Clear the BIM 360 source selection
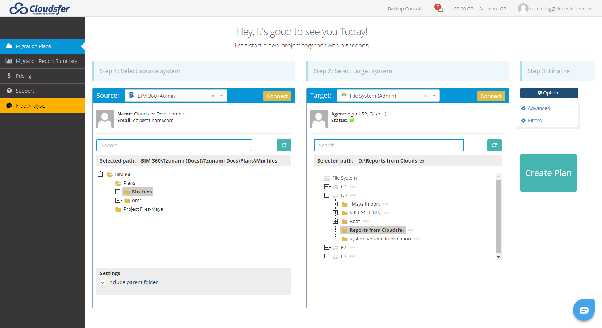This screenshot has height=328, width=602. (213, 96)
